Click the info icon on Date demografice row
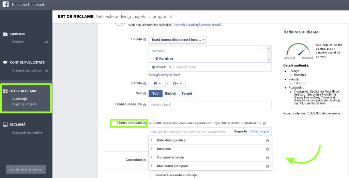Image resolution: width=349 pixels, height=178 pixels. [268, 141]
